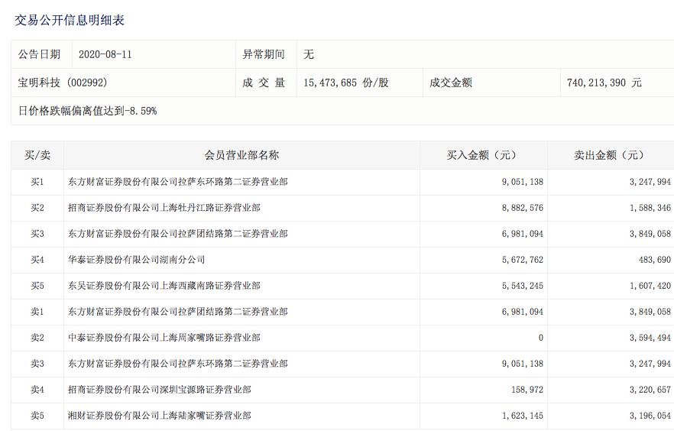Click buy amount 8,882,576
Screen dimensions: 674x431
coord(522,208)
